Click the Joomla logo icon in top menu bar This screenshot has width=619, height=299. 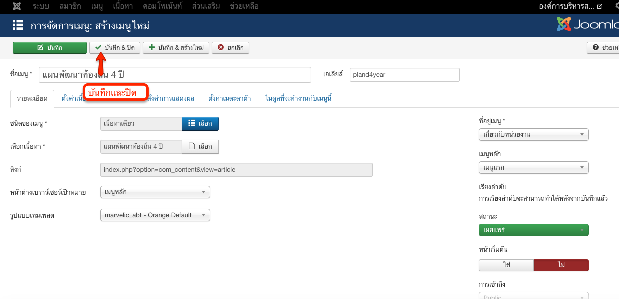pos(17,7)
